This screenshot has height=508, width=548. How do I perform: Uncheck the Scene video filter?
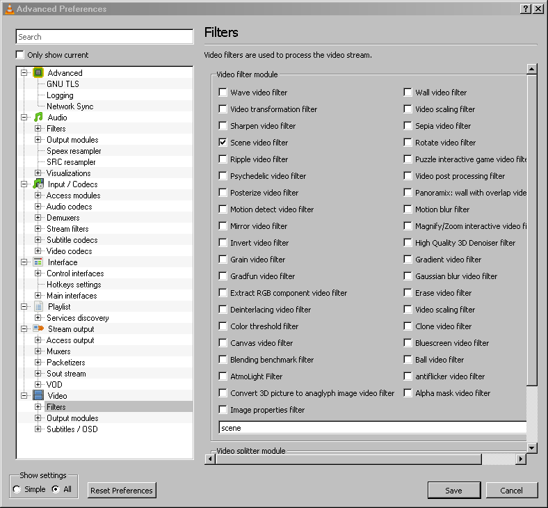click(x=223, y=142)
